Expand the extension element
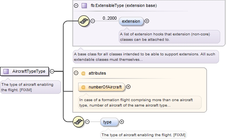This screenshot has height=140, width=226. tap(147, 21)
